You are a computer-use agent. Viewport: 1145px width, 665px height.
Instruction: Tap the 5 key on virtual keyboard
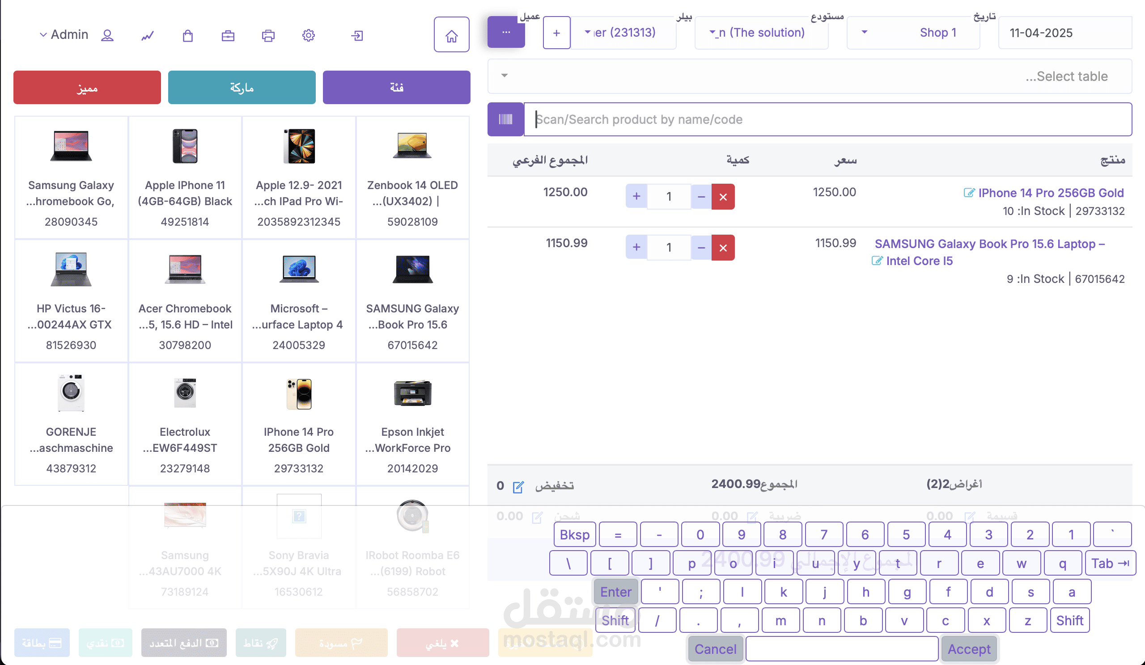906,534
